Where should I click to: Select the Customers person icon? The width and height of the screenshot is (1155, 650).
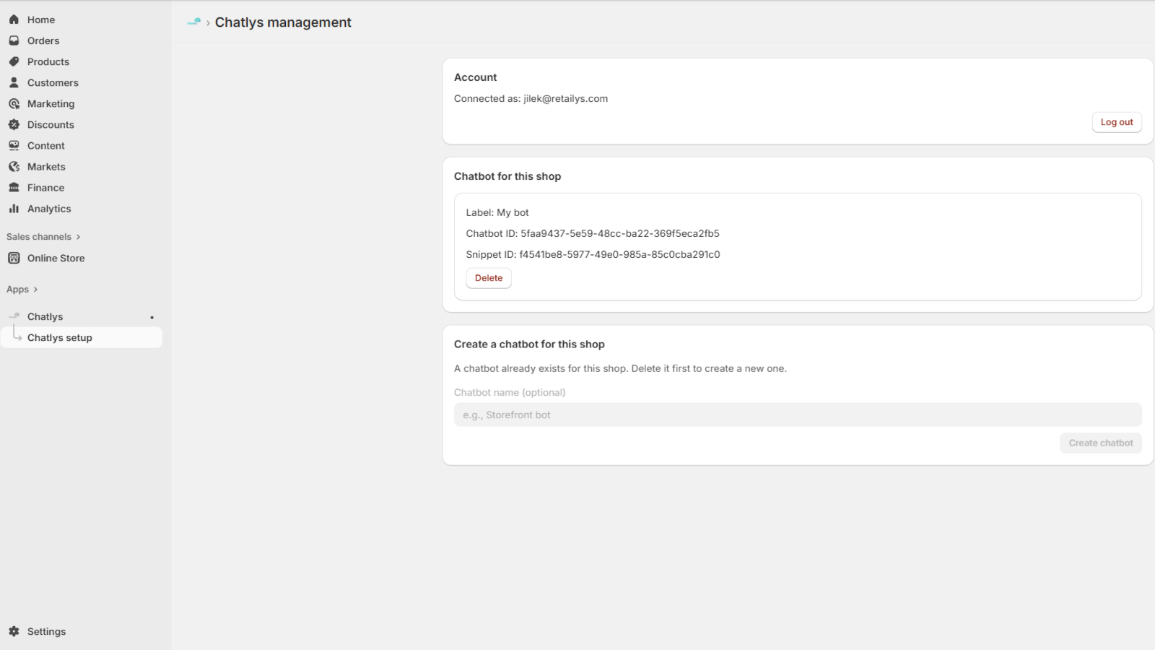(x=14, y=82)
